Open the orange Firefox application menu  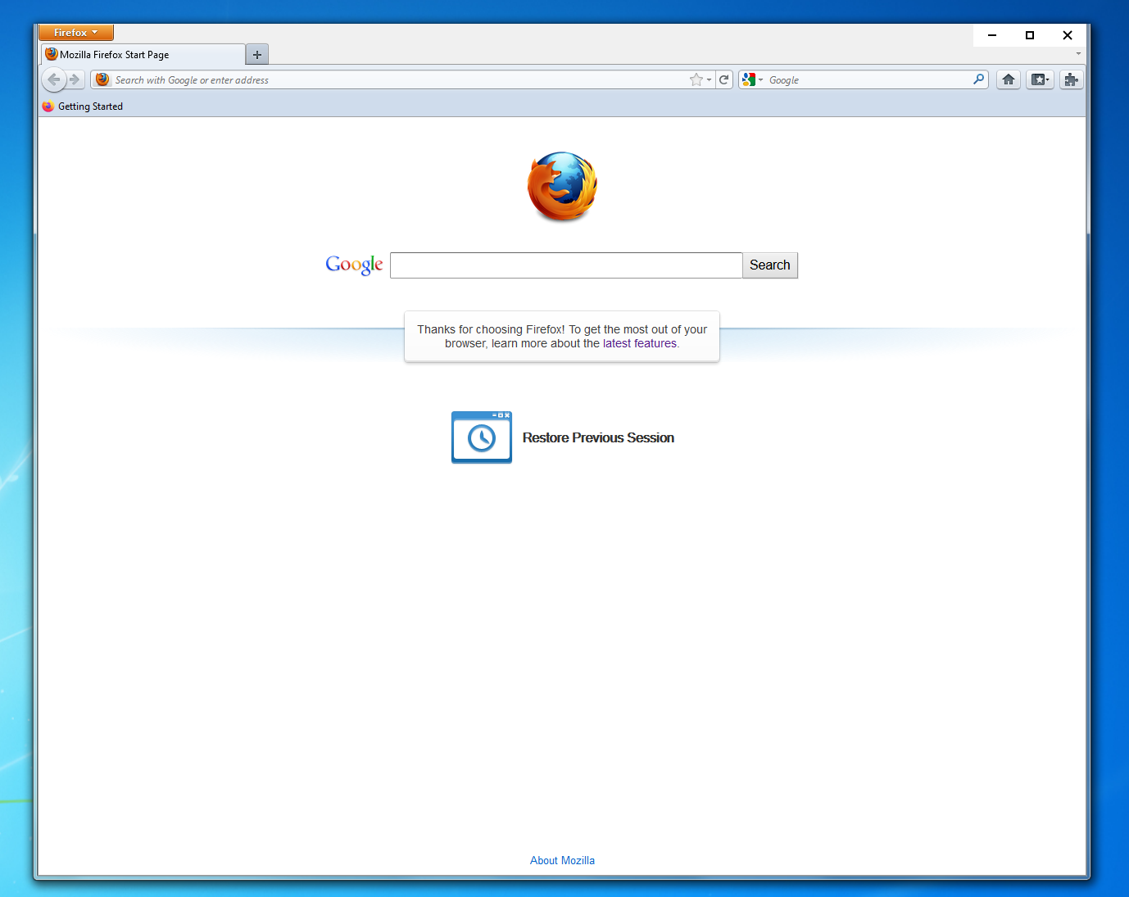[x=75, y=33]
